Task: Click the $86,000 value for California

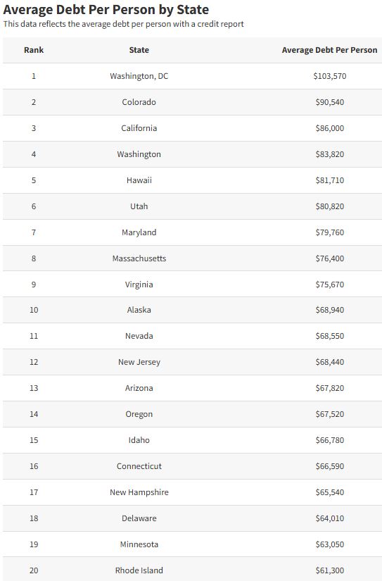Action: point(329,128)
